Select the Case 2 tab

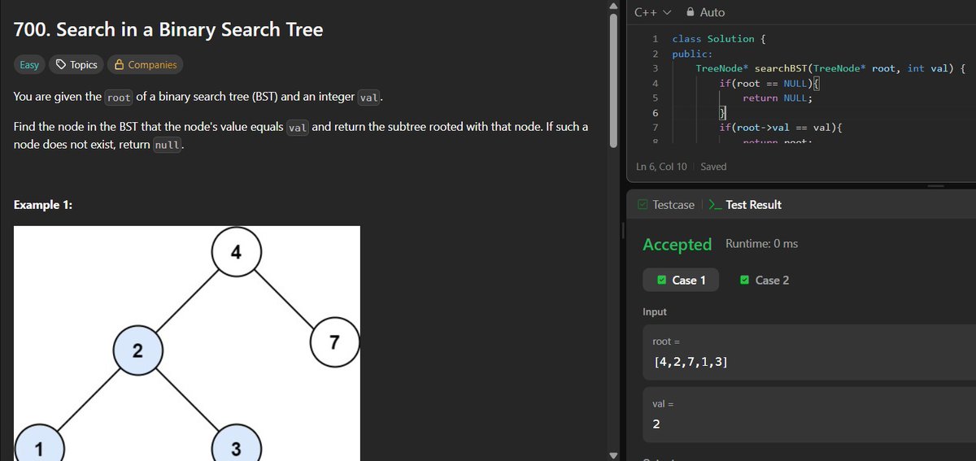point(765,280)
